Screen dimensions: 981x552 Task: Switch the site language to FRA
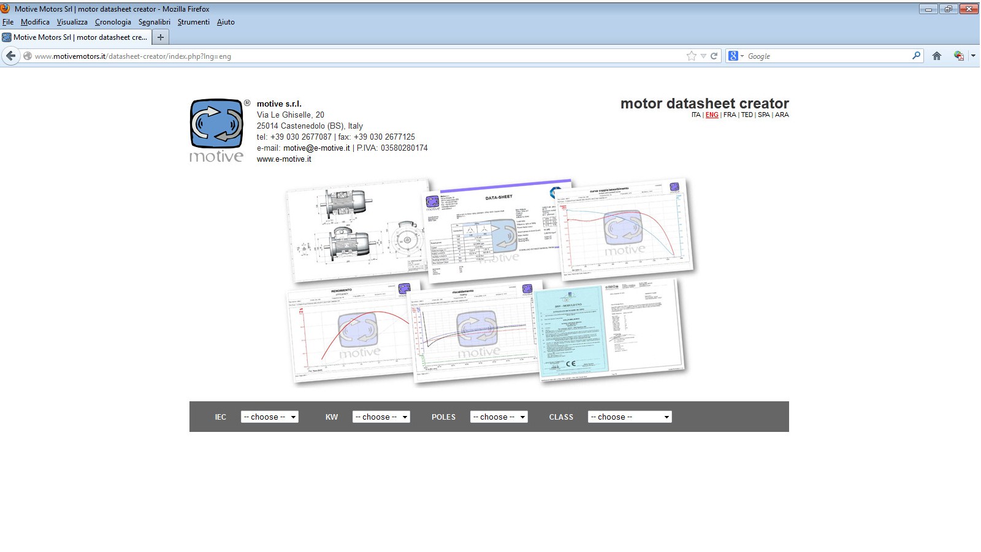[x=730, y=115]
